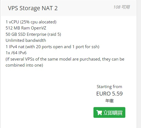This screenshot has height=128, width=141.
Task: Click the 年繳 annual billing label
Action: (x=109, y=101)
